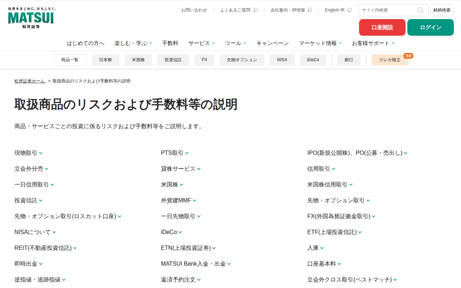Click 松井証券ホーム breadcrumb link

pyautogui.click(x=30, y=81)
